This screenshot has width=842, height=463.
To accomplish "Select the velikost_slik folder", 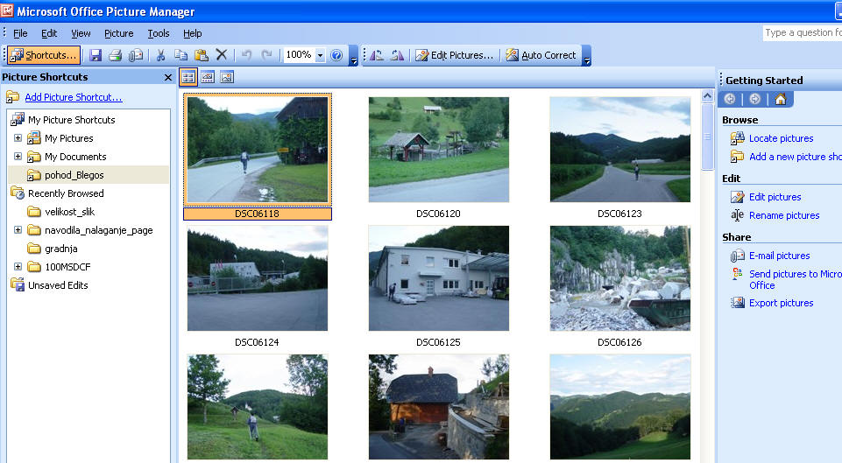I will (70, 212).
